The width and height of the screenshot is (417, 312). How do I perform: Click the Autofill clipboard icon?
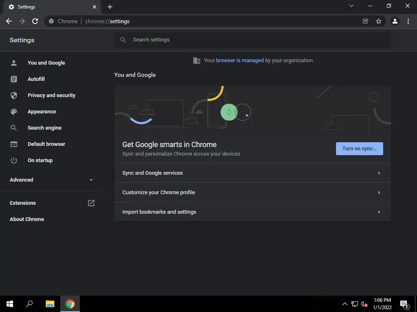tap(14, 79)
